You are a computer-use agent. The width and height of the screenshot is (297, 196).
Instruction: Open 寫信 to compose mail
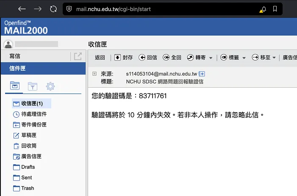pyautogui.click(x=15, y=56)
